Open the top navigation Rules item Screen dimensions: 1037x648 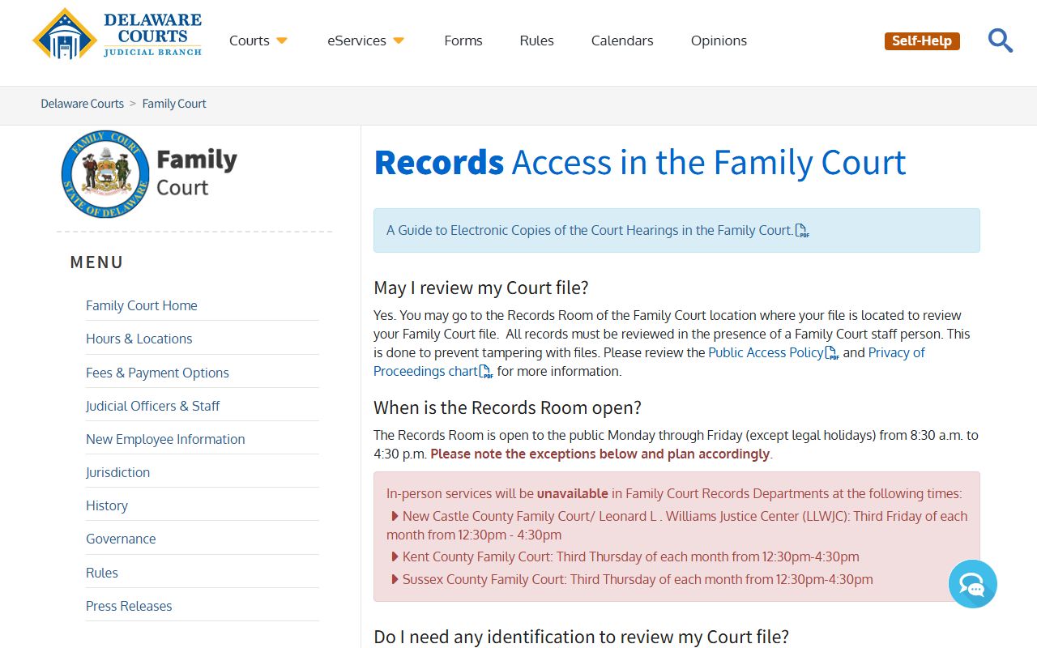(536, 40)
